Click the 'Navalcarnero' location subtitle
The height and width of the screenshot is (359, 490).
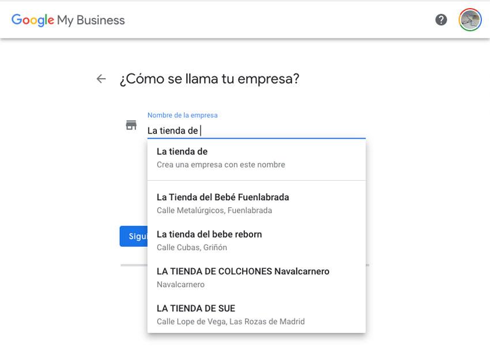point(180,284)
